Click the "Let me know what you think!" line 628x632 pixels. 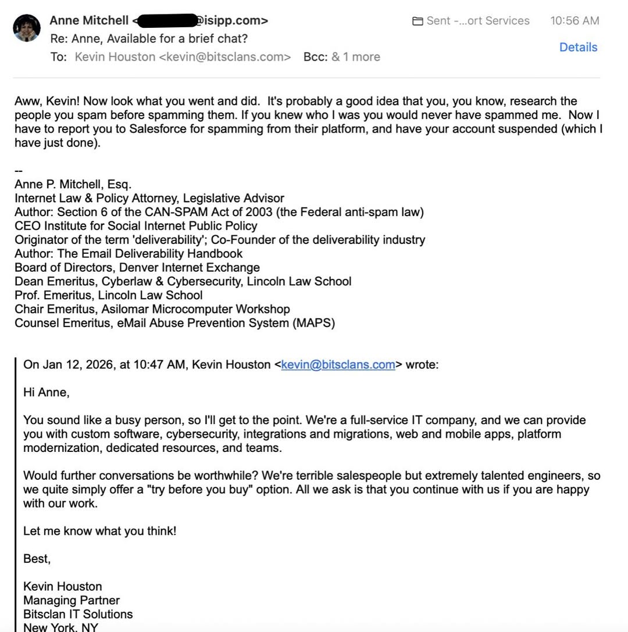(99, 531)
